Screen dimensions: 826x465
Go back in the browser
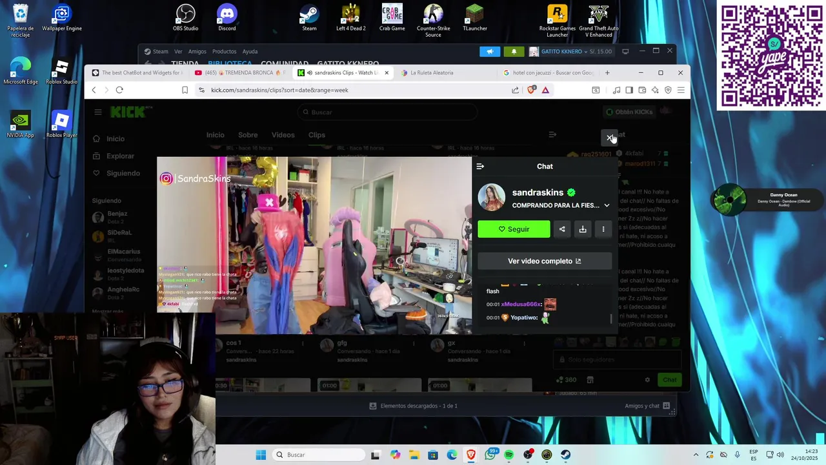(x=94, y=90)
